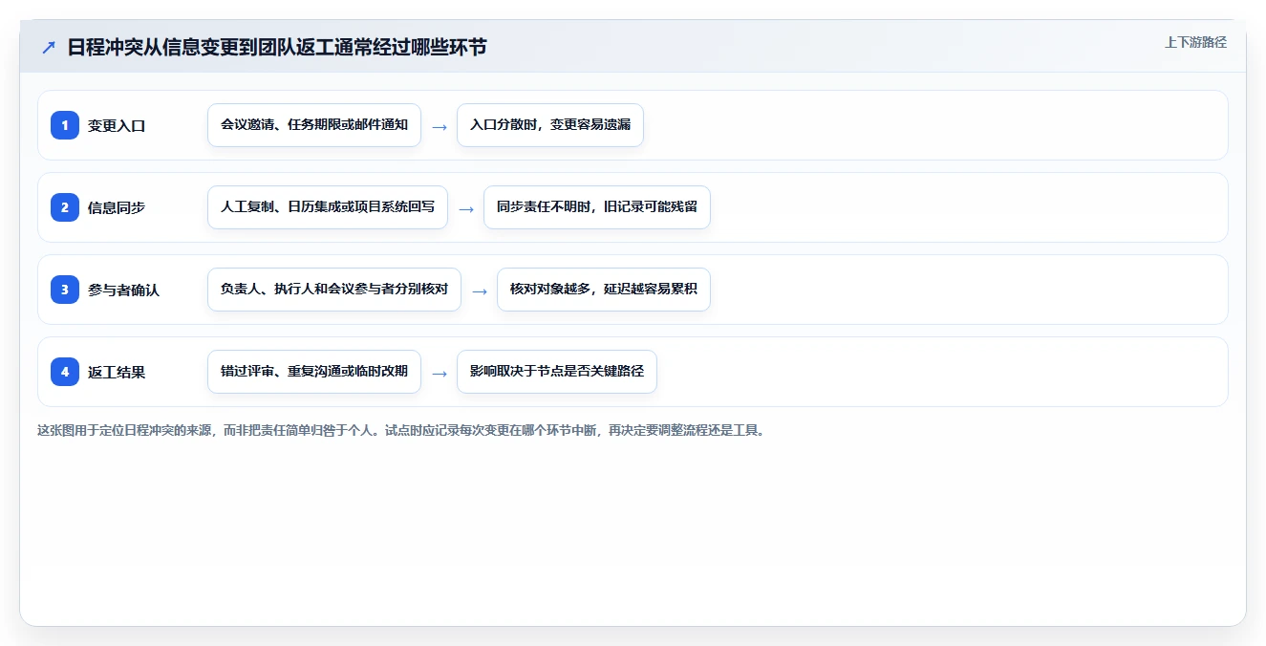Click the footnote starting 这张图用于定位日程冲突的来源
Viewport: 1266px width, 646px height.
click(401, 430)
